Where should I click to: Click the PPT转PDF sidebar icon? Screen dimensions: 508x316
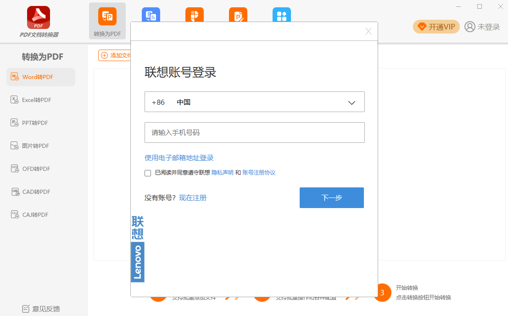click(15, 123)
